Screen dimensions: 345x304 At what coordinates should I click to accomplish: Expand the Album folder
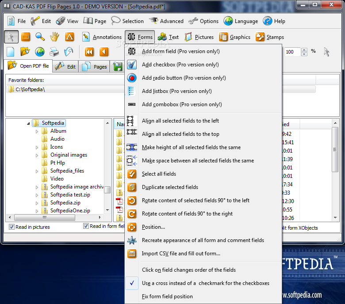37,131
